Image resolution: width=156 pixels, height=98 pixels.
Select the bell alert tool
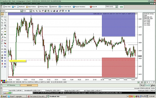click(x=2, y=55)
